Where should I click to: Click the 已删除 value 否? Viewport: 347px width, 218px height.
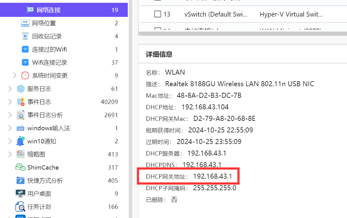pyautogui.click(x=174, y=200)
